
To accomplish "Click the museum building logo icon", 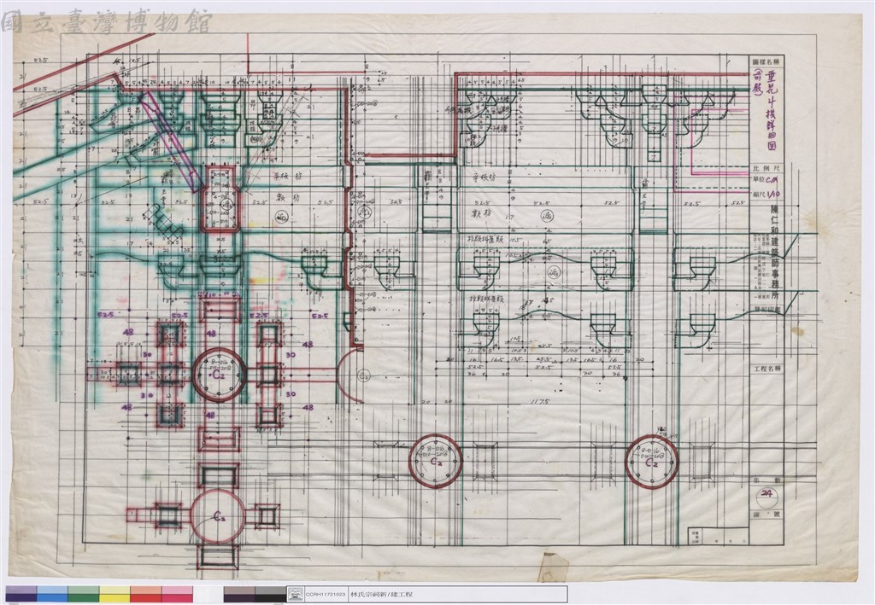I will [x=296, y=595].
